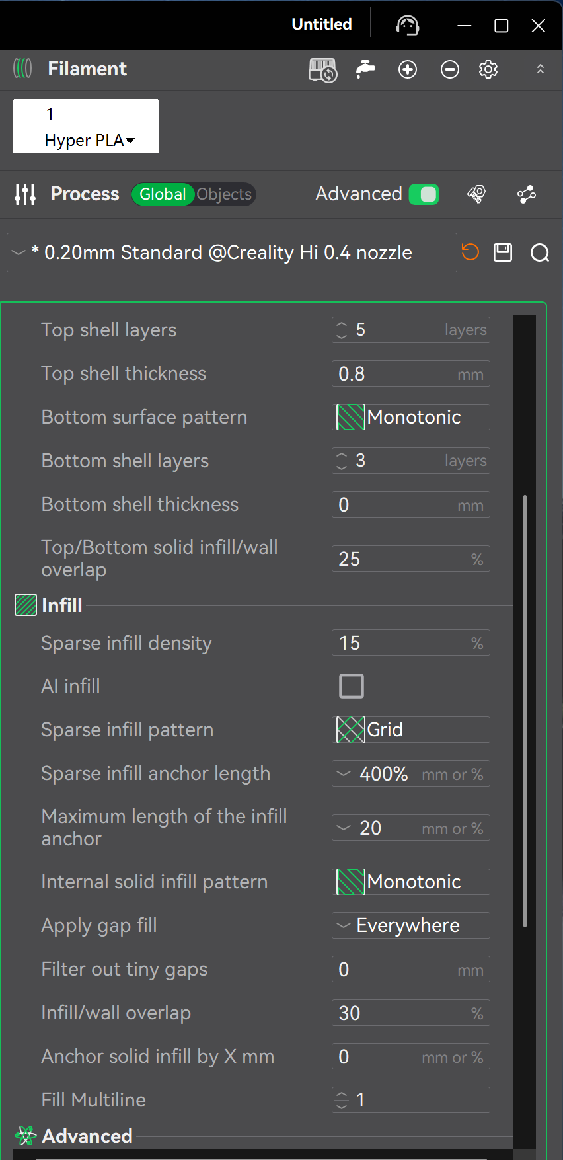The width and height of the screenshot is (563, 1160).
Task: Edit the Top shell thickness field
Action: coord(411,373)
